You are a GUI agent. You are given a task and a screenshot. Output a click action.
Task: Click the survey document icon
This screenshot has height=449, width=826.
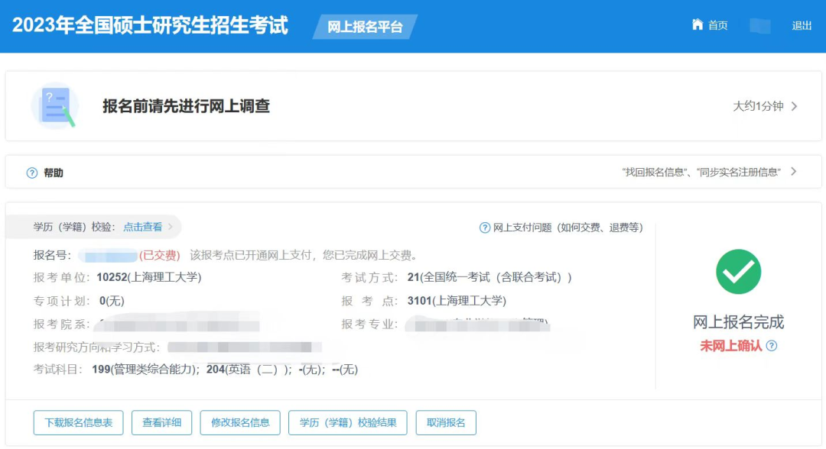[55, 106]
